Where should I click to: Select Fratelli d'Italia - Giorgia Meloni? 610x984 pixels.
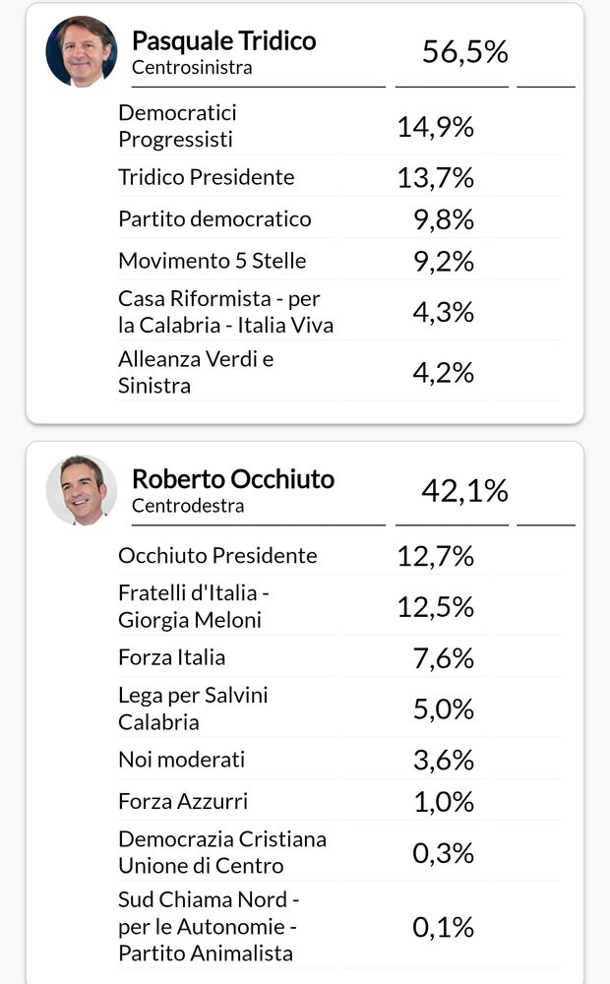(x=194, y=607)
